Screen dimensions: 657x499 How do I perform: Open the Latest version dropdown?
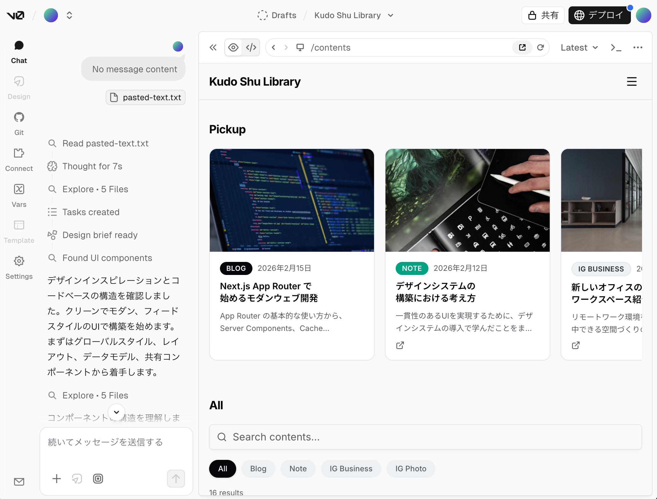pyautogui.click(x=579, y=47)
